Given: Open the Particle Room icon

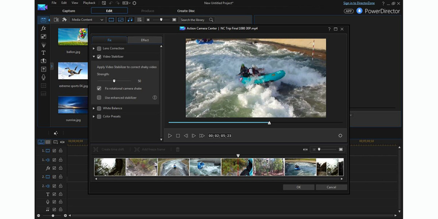Looking at the screenshot, I should click(x=43, y=45).
